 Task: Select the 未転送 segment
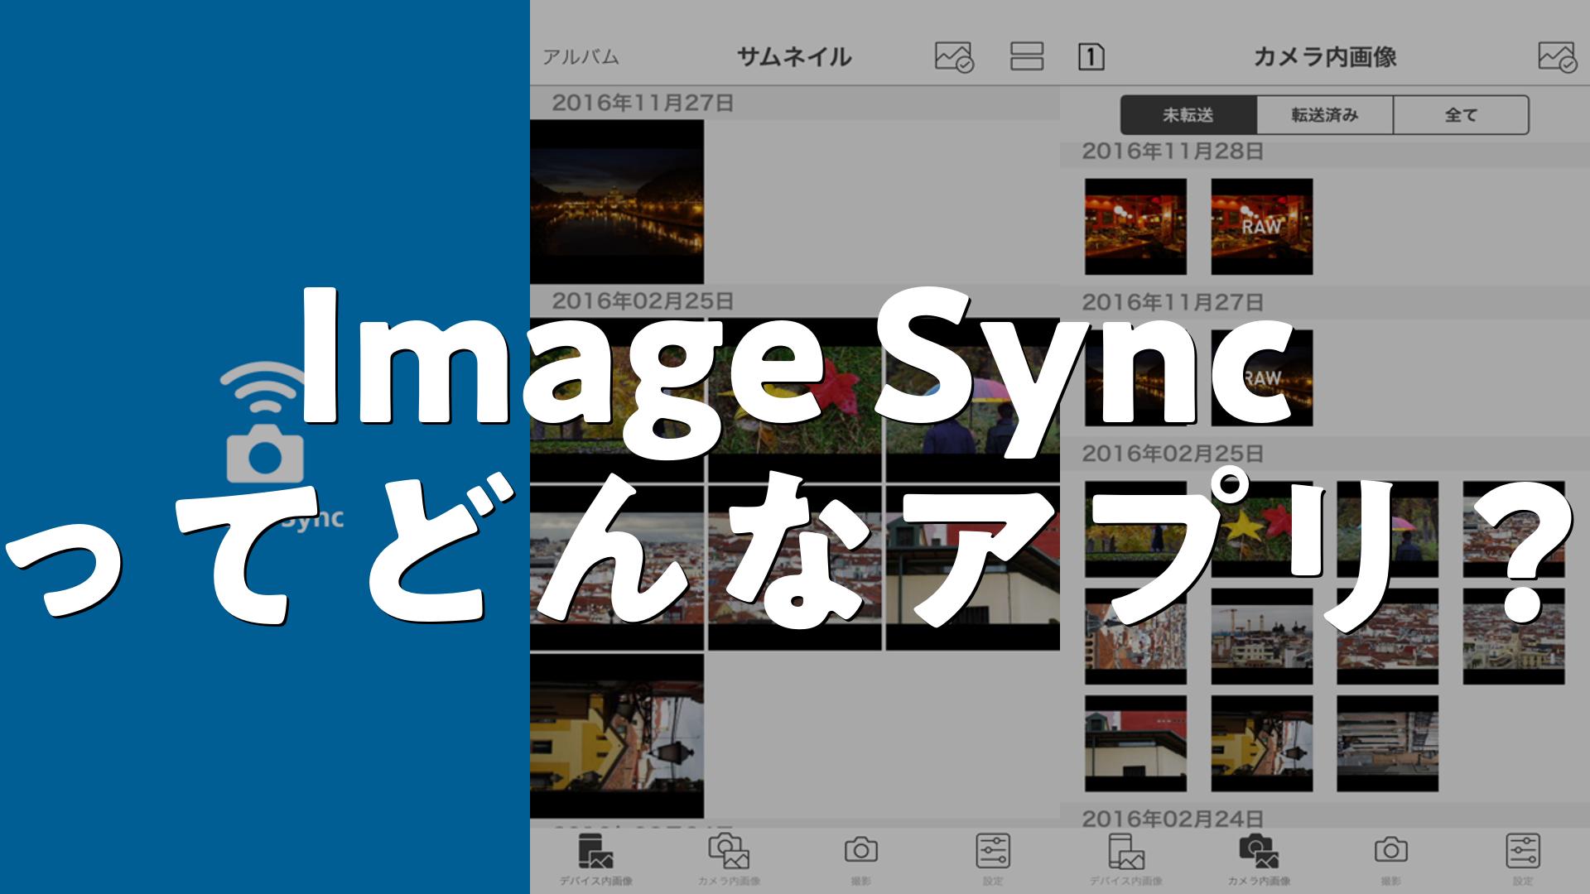click(x=1188, y=115)
